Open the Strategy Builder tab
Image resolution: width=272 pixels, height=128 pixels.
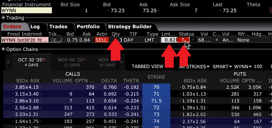130,27
